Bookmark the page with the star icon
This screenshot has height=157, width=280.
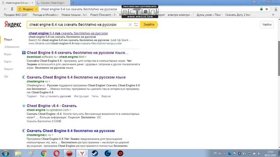coord(266,9)
